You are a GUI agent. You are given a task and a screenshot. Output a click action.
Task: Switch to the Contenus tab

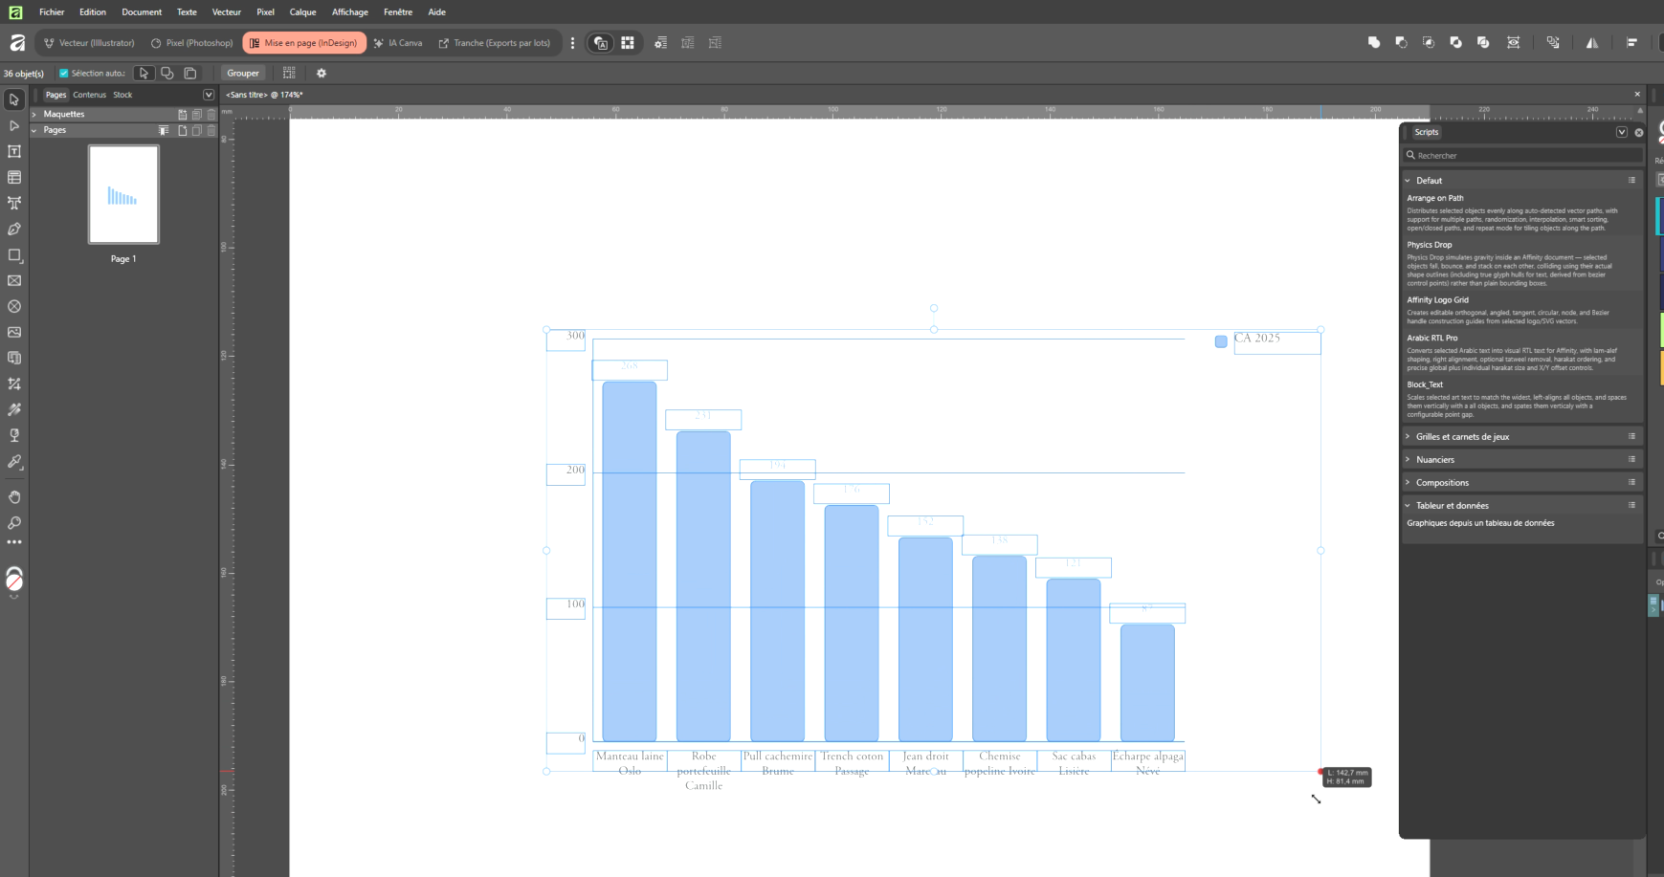(89, 95)
